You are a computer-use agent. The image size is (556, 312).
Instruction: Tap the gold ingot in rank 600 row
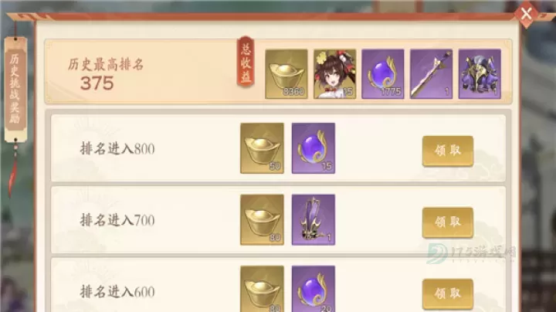[x=262, y=289]
